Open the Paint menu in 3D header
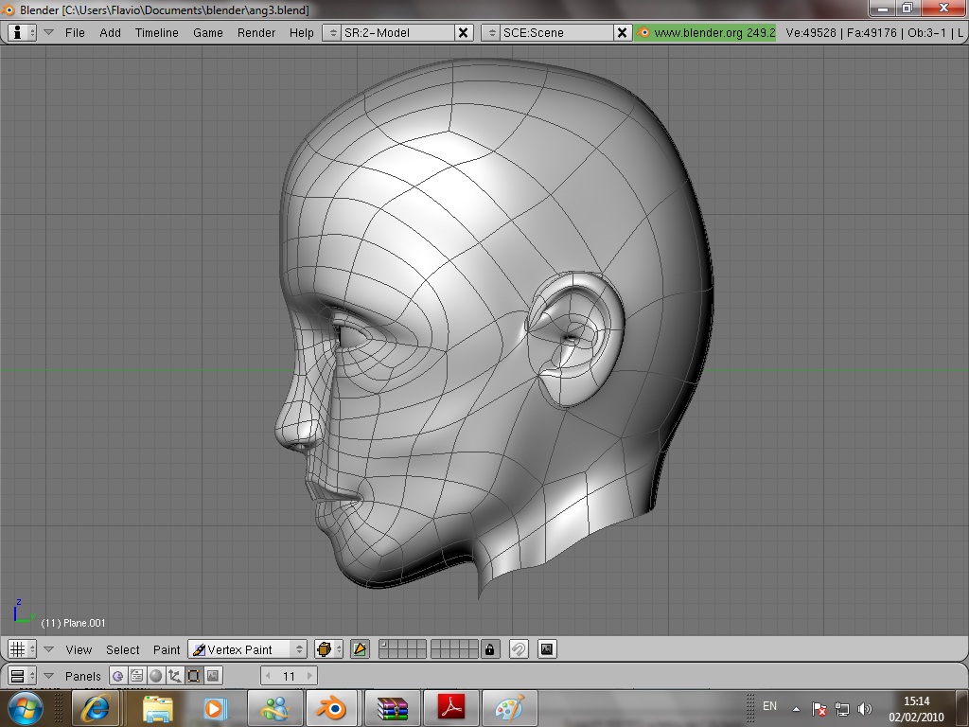The width and height of the screenshot is (969, 727). point(167,649)
